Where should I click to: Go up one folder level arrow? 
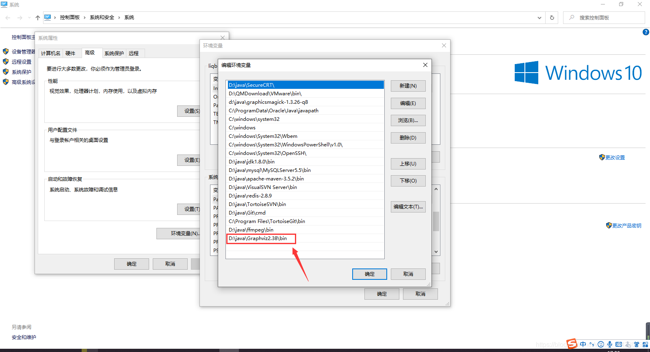click(x=38, y=18)
